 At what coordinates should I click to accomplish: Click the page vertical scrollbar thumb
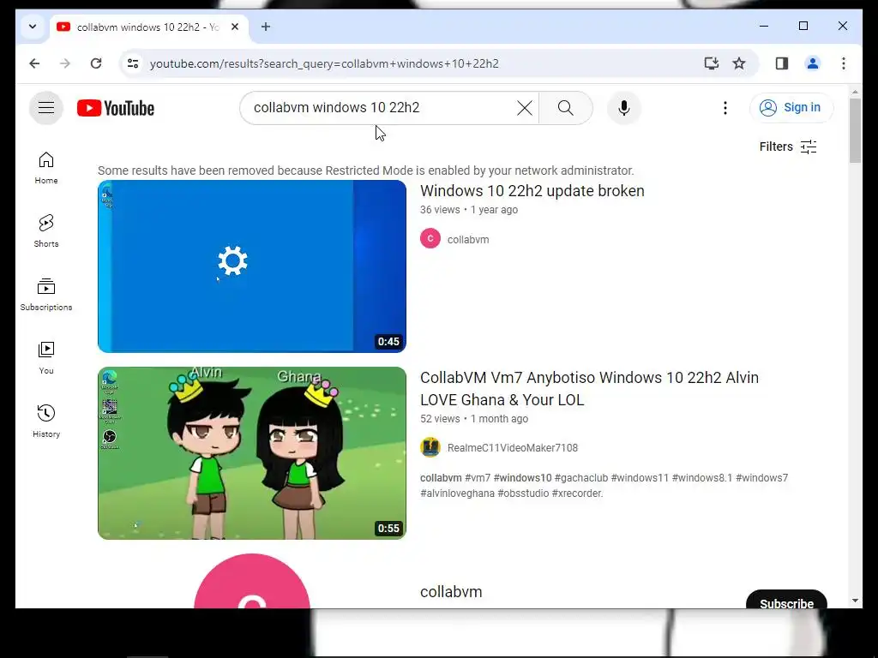(x=855, y=131)
